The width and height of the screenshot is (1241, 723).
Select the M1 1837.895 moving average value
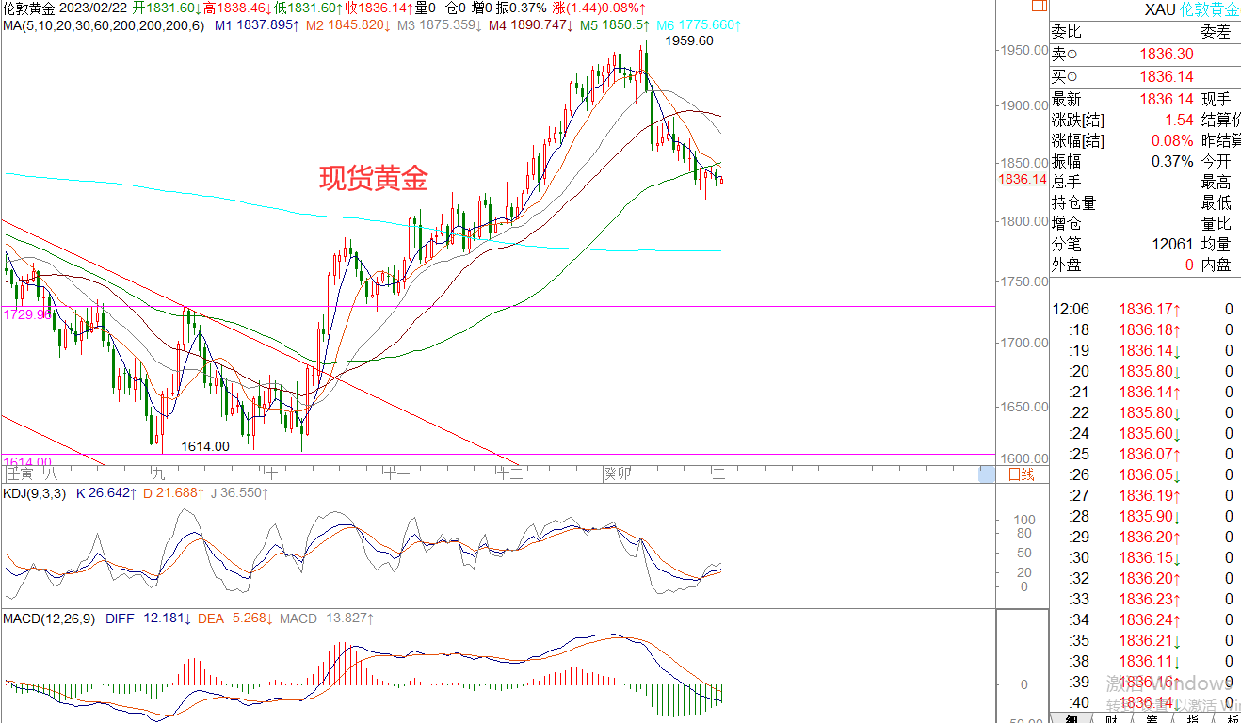pyautogui.click(x=257, y=25)
